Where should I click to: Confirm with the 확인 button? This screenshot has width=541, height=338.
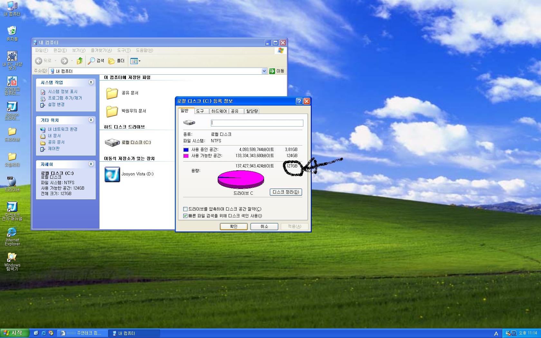pyautogui.click(x=234, y=226)
